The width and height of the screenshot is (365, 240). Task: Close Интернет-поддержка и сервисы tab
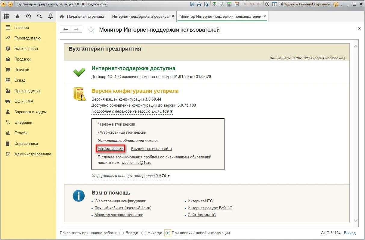(x=173, y=16)
